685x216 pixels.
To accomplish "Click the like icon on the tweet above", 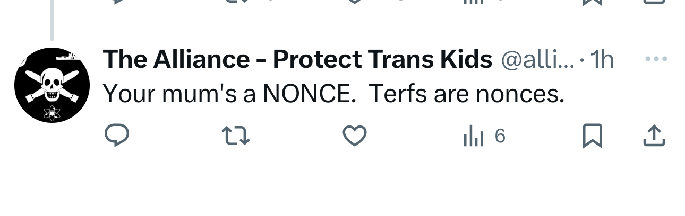I will (354, 2).
